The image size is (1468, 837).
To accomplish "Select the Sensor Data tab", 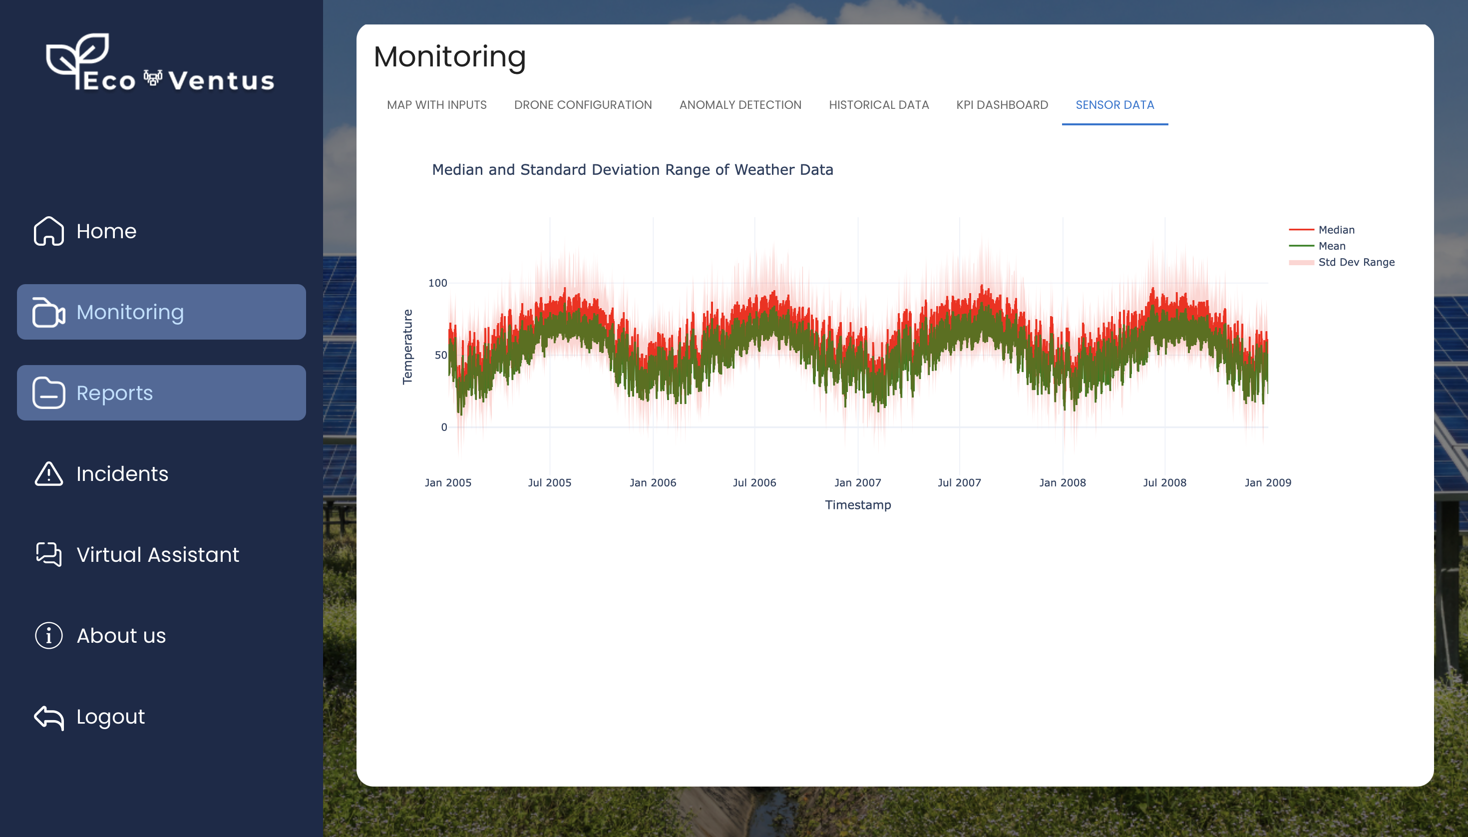I will [1114, 105].
